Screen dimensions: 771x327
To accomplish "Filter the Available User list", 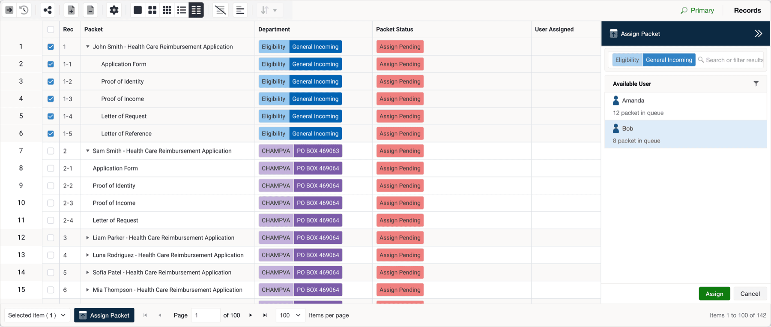I will 756,84.
